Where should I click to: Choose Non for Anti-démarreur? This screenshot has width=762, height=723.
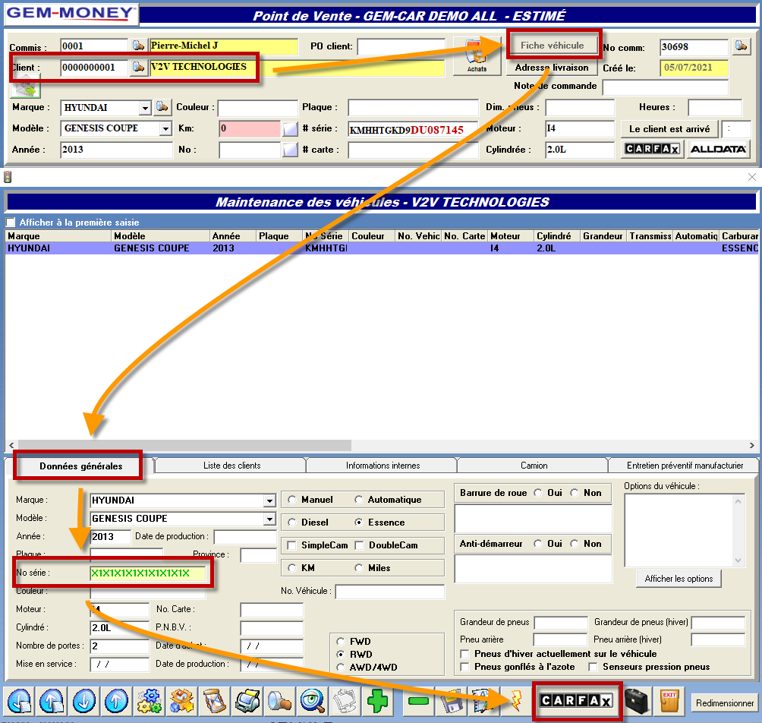[x=575, y=544]
